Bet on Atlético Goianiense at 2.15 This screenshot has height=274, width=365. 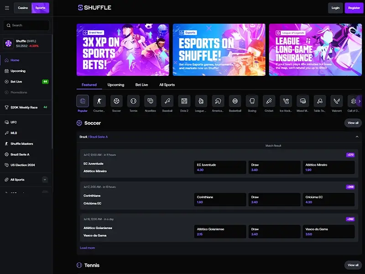(x=220, y=232)
